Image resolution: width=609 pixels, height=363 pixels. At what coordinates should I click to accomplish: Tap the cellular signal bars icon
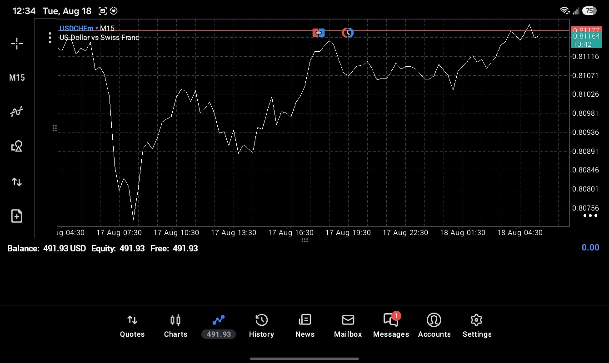click(576, 10)
